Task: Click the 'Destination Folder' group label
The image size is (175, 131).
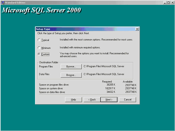Action: (49, 62)
